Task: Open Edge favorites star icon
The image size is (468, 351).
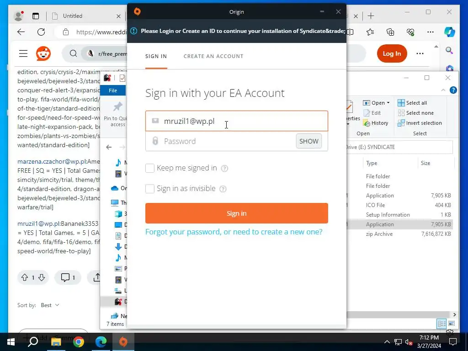Action: 370,32
